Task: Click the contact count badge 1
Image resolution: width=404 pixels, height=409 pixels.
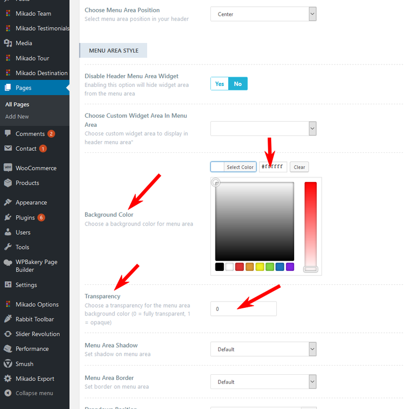Action: (x=43, y=149)
